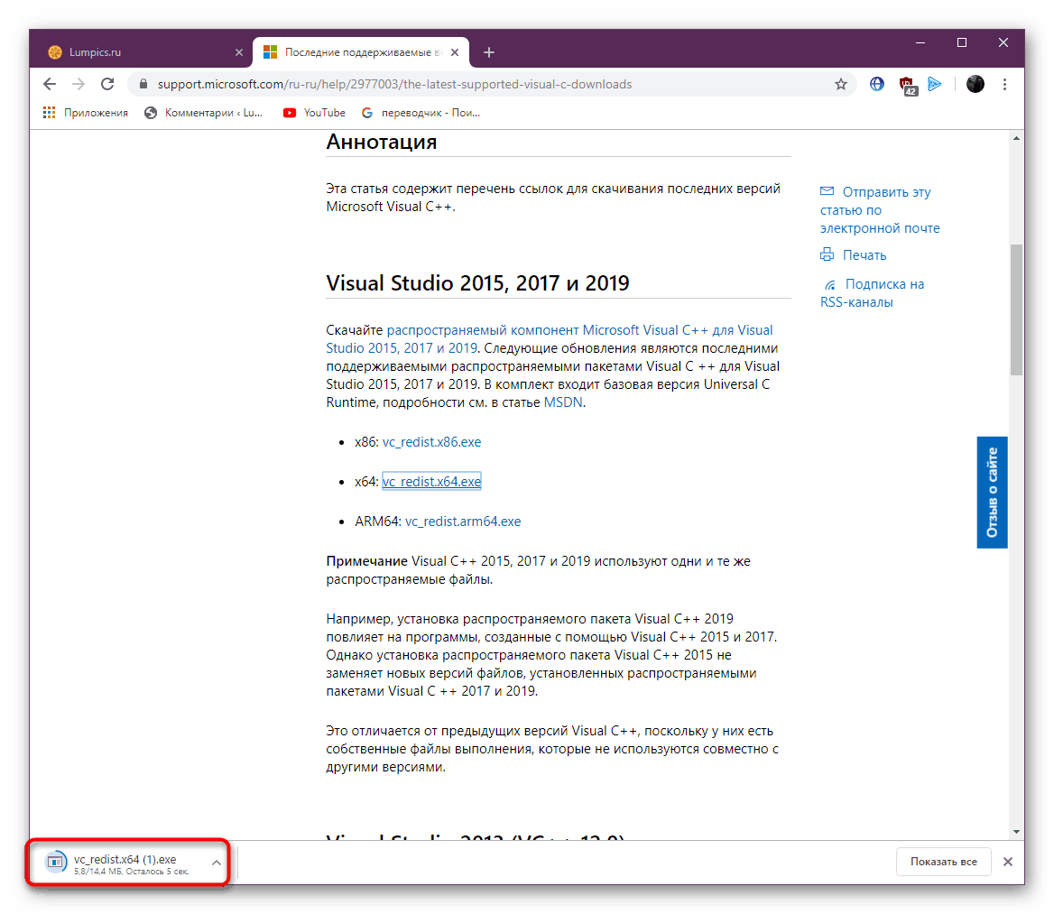Screen dimensions: 1054x914
Task: Click the forward navigation arrow
Action: 79,84
